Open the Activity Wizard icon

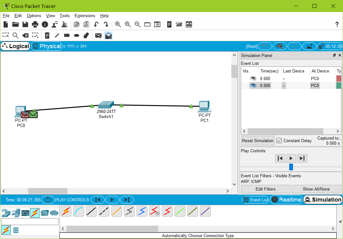pos(55,24)
